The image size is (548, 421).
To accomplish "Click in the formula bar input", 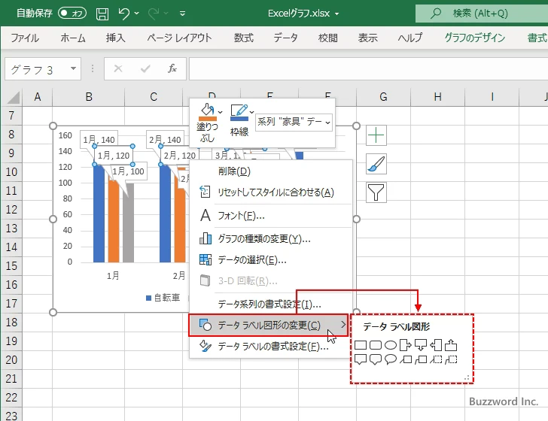I will pos(368,68).
